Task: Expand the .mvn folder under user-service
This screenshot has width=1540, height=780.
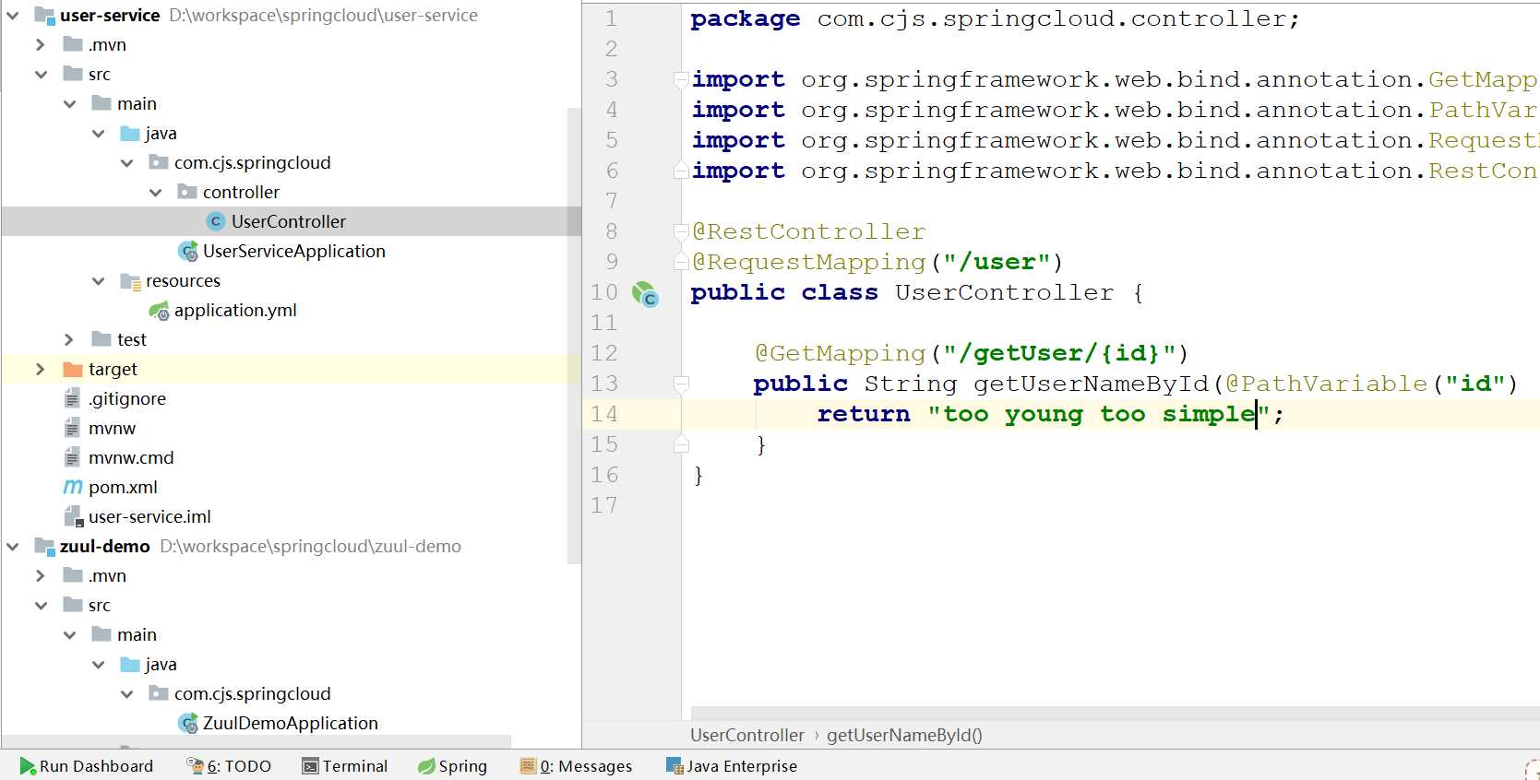Action: pos(40,44)
